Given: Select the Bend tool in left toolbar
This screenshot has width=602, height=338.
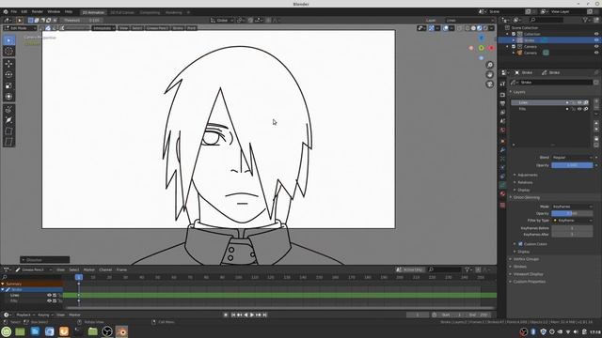Looking at the screenshot, I should [x=8, y=131].
